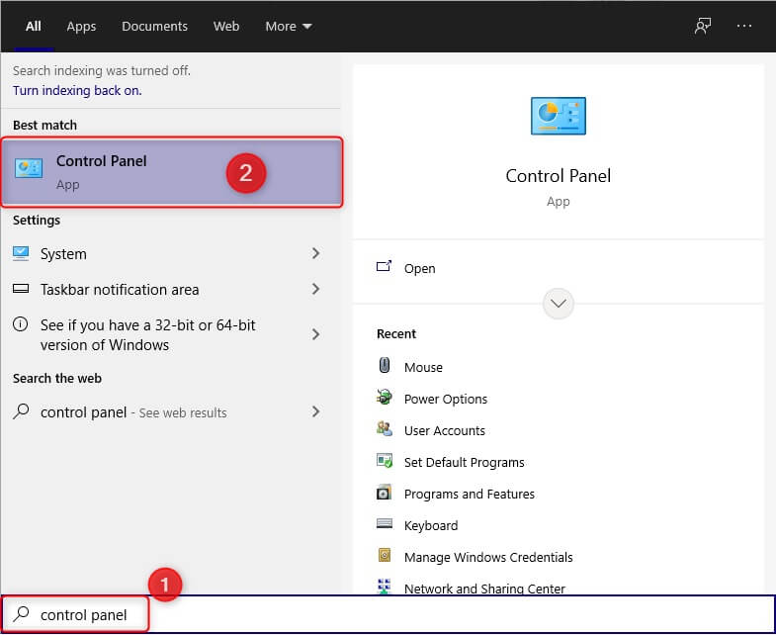Viewport: 776px width, 635px height.
Task: Click the Programs and Features icon
Action: click(384, 493)
